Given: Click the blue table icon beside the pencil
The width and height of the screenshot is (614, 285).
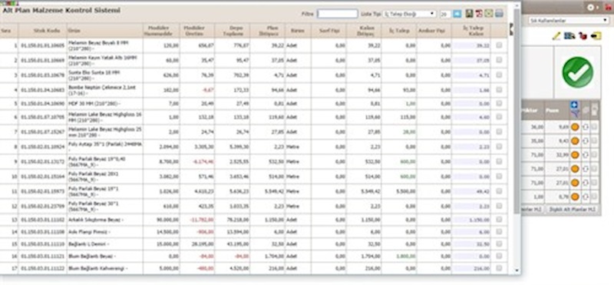Looking at the screenshot, I should click(x=569, y=36).
